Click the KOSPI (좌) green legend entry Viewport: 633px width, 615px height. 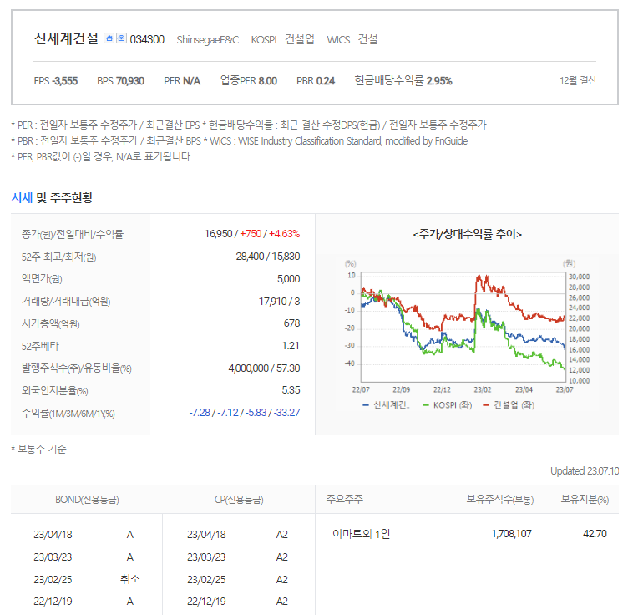tap(448, 405)
